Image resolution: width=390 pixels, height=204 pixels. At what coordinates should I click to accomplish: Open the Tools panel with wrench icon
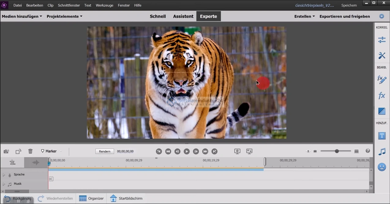coord(382,55)
